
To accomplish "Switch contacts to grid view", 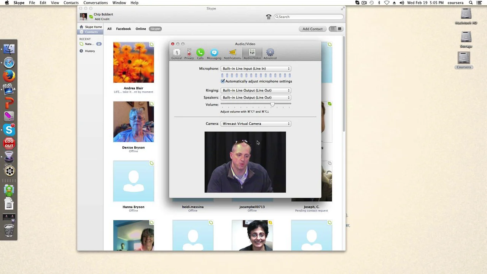I will (333, 29).
